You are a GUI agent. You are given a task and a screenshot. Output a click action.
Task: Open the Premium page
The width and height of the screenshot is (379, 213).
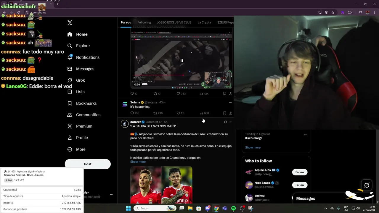click(x=80, y=126)
